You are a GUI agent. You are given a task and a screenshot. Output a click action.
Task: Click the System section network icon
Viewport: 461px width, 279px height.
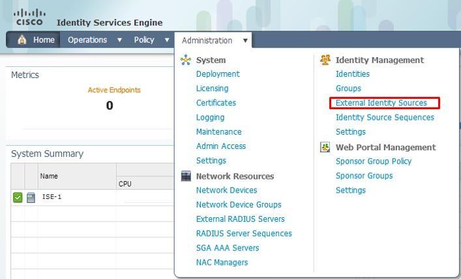coord(186,60)
